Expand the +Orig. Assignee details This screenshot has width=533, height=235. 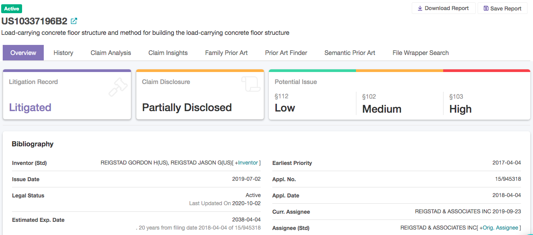click(x=499, y=228)
